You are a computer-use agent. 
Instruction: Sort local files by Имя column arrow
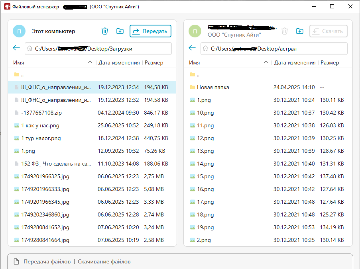(x=90, y=62)
